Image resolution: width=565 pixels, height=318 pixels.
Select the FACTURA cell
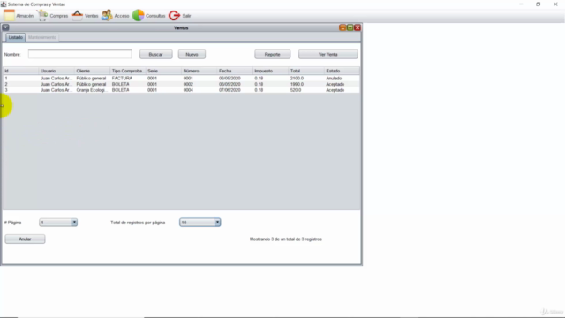tap(128, 79)
